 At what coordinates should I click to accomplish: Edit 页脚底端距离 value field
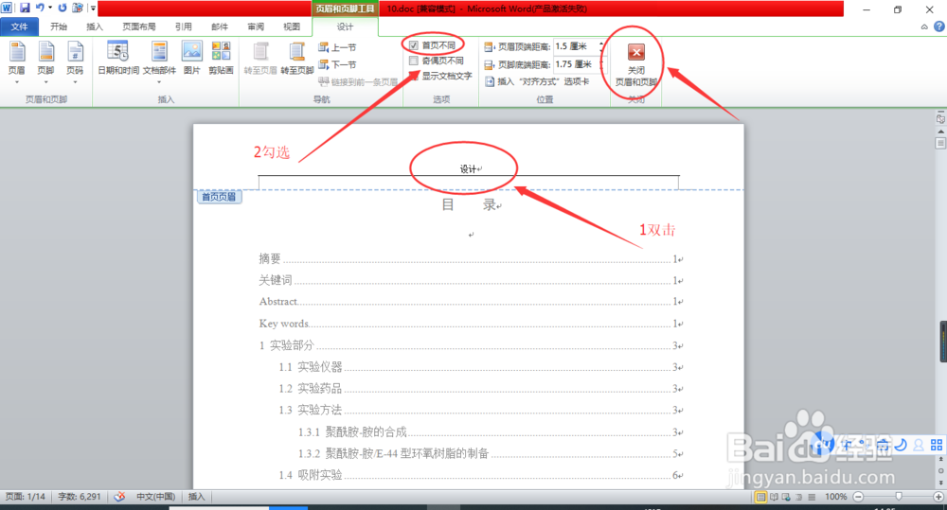tap(577, 64)
